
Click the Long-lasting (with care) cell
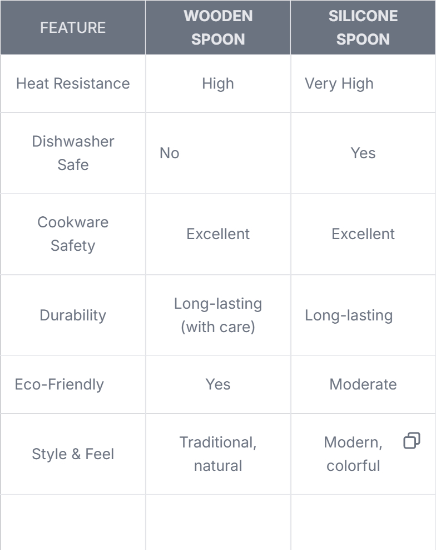[218, 315]
